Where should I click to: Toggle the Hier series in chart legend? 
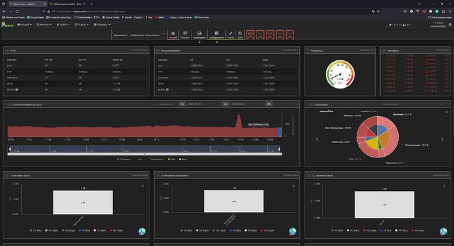click(140, 159)
